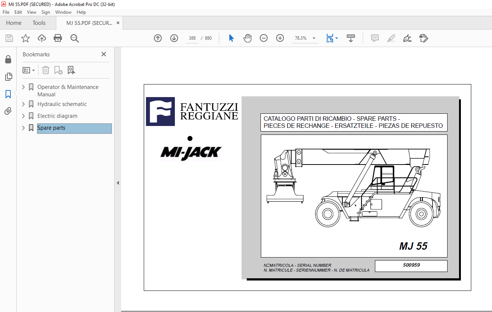Open the bookmark options menu
The width and height of the screenshot is (492, 312).
pyautogui.click(x=29, y=70)
